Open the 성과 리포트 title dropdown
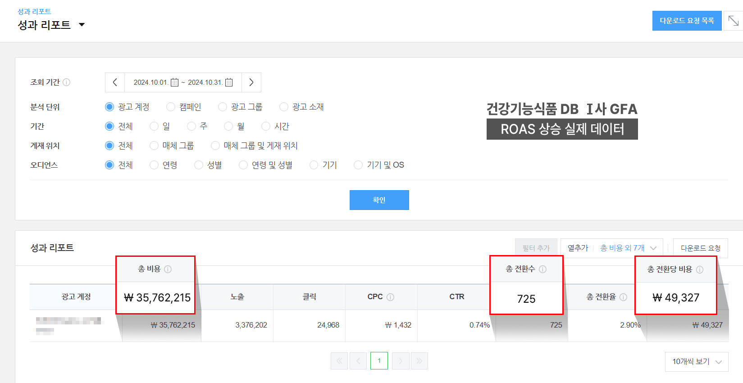 click(82, 25)
